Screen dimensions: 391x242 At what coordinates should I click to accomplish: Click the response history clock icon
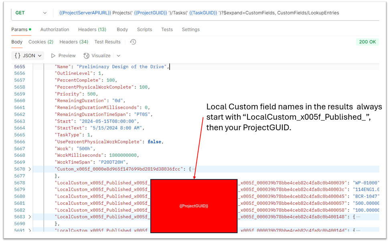pos(133,42)
